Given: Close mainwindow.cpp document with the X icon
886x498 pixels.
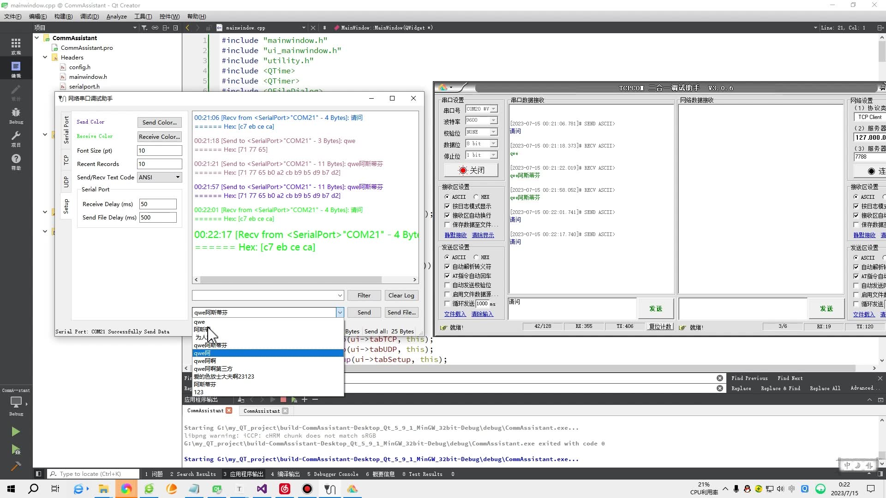Looking at the screenshot, I should (x=313, y=28).
